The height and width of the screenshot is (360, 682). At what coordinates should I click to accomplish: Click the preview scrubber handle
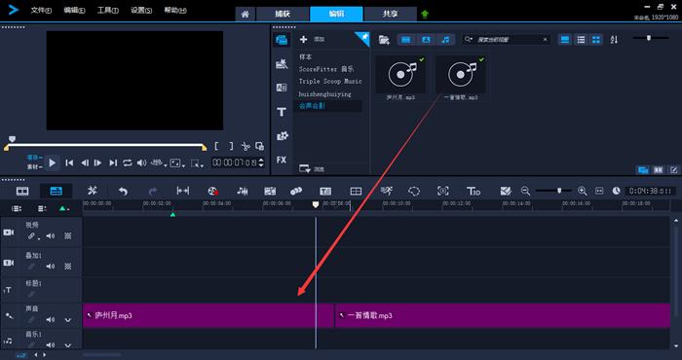tap(12, 139)
